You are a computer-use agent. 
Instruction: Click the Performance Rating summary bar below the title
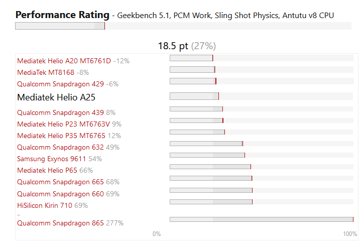pos(60,26)
